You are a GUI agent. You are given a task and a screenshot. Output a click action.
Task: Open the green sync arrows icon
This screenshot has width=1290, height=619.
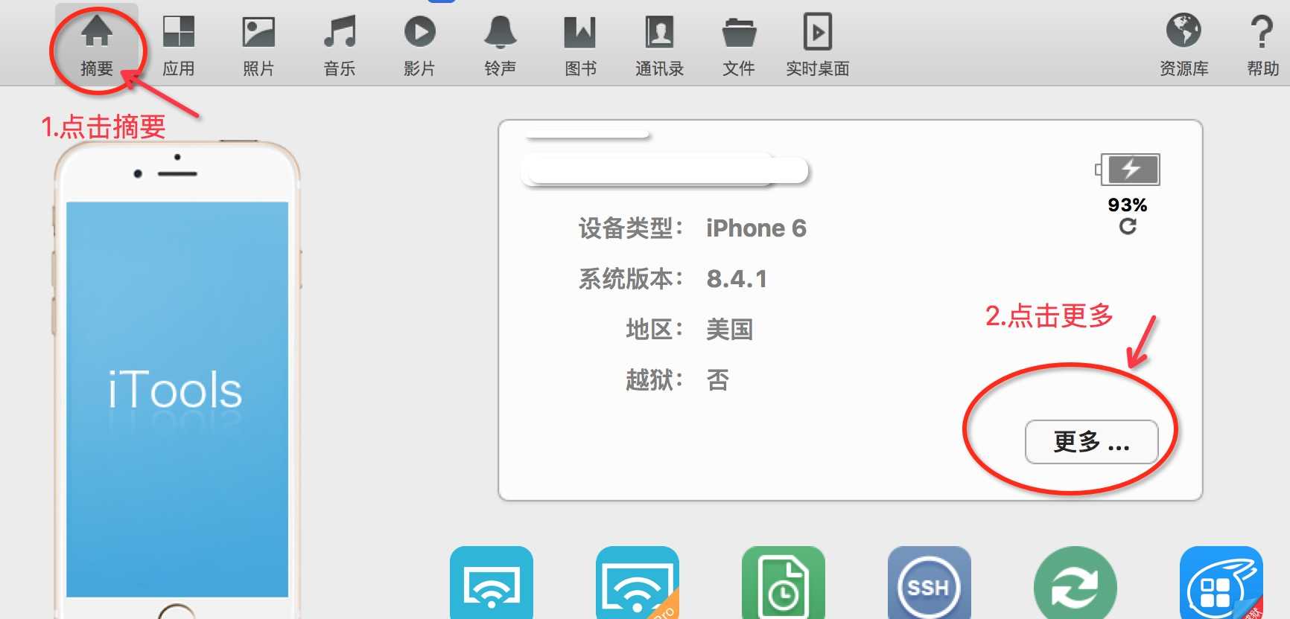tap(1075, 583)
